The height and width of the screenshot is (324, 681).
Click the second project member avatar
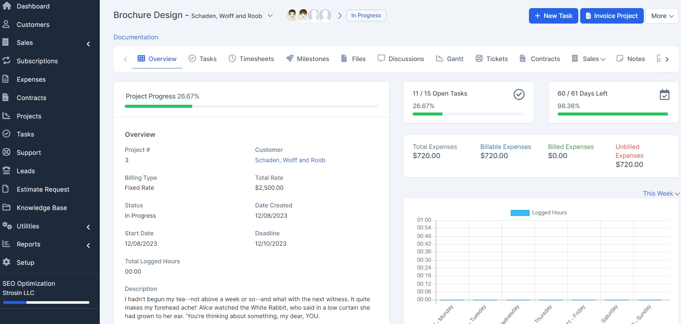click(x=303, y=15)
